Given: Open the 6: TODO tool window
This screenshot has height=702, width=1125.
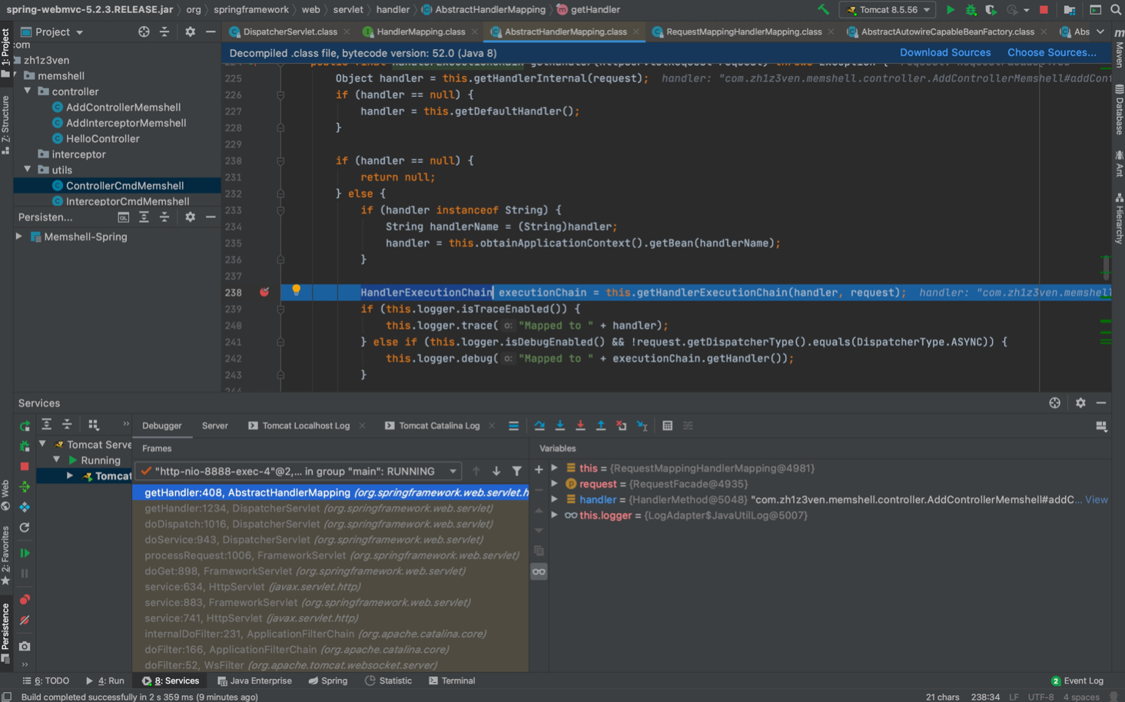Looking at the screenshot, I should (45, 680).
